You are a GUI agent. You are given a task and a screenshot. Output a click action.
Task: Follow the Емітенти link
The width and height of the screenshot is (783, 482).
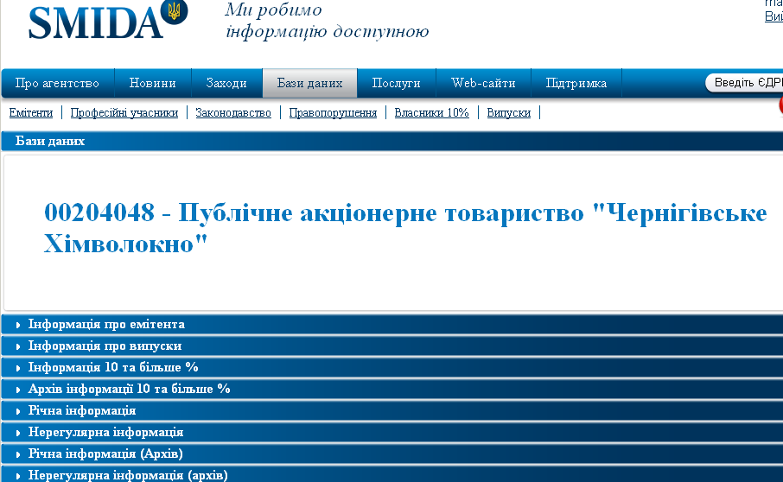(x=31, y=113)
